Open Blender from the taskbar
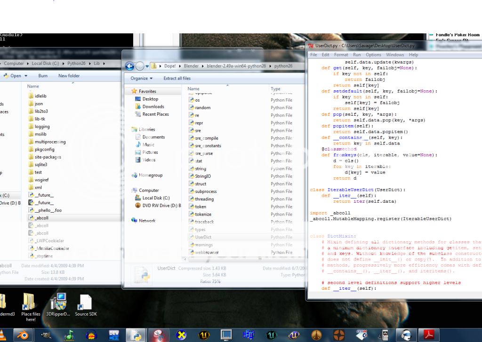 pyautogui.click(x=23, y=334)
